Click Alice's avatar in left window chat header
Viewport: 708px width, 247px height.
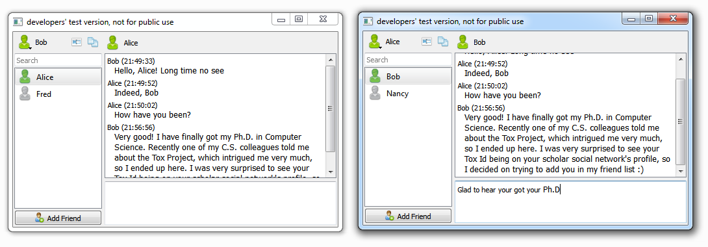pyautogui.click(x=112, y=42)
